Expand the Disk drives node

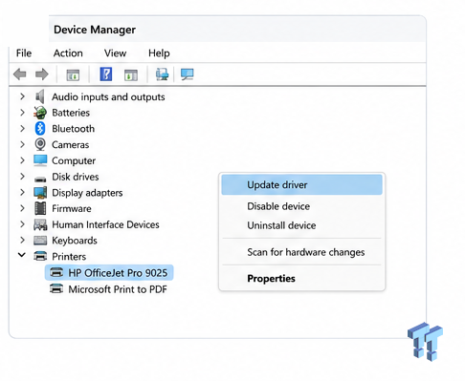tap(22, 176)
